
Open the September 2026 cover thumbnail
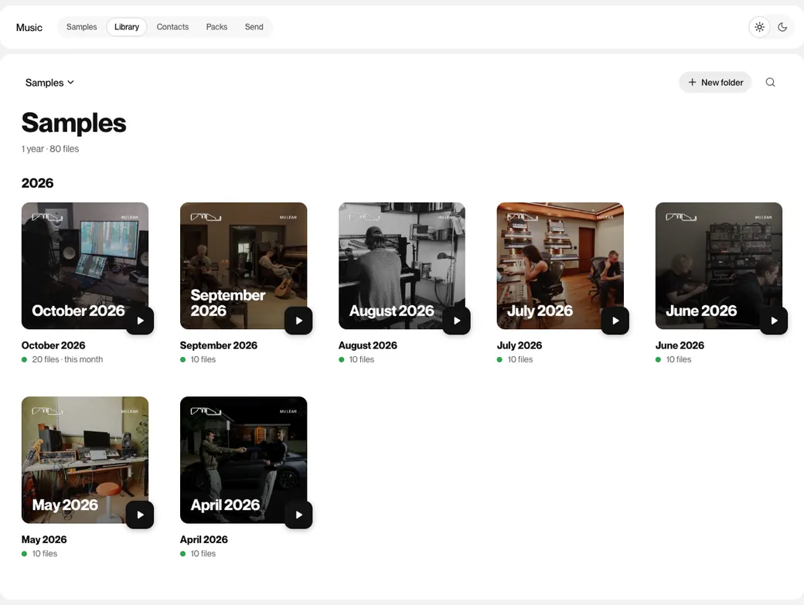click(244, 266)
